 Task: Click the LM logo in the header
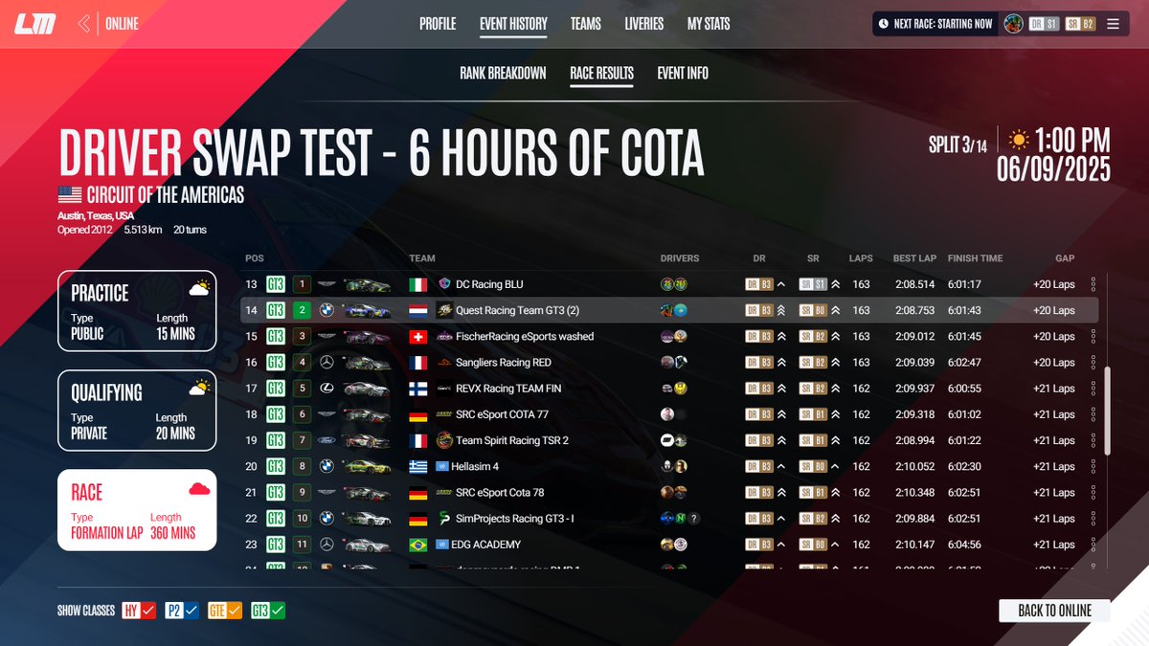click(35, 24)
